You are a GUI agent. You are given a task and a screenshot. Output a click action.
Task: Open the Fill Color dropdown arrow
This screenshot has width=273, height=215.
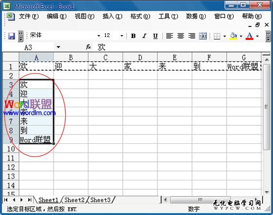tap(241, 36)
